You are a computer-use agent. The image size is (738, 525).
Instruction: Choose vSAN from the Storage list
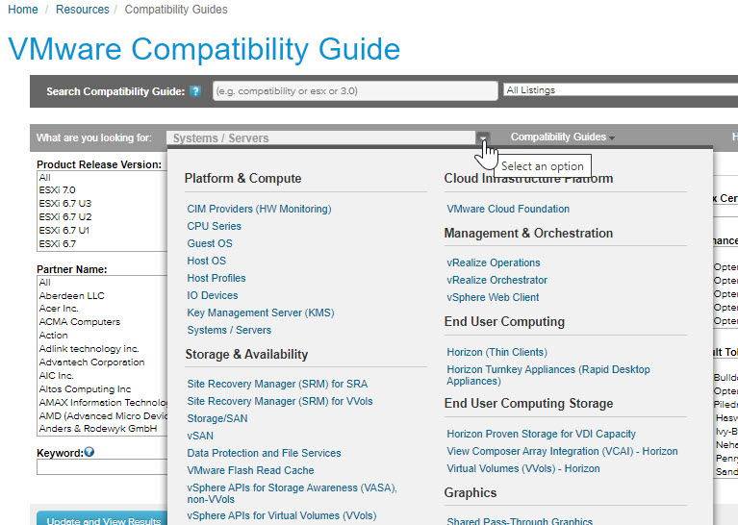pyautogui.click(x=200, y=436)
